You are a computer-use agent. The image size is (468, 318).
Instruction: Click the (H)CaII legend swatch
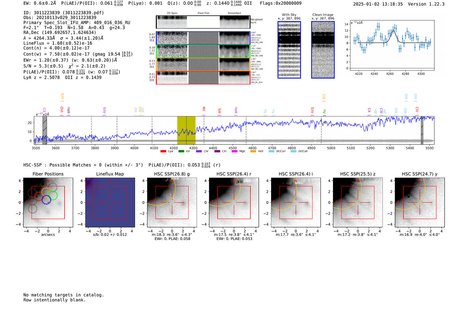293,151
